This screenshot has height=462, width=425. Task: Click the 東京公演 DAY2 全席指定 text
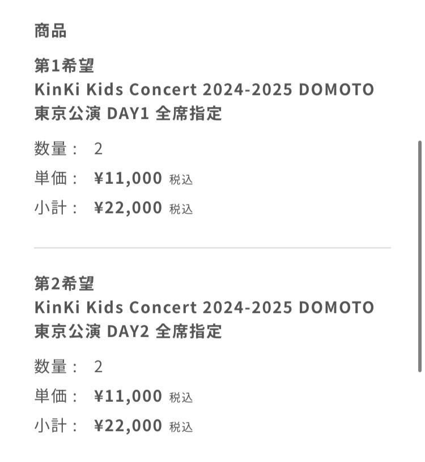pos(127,331)
